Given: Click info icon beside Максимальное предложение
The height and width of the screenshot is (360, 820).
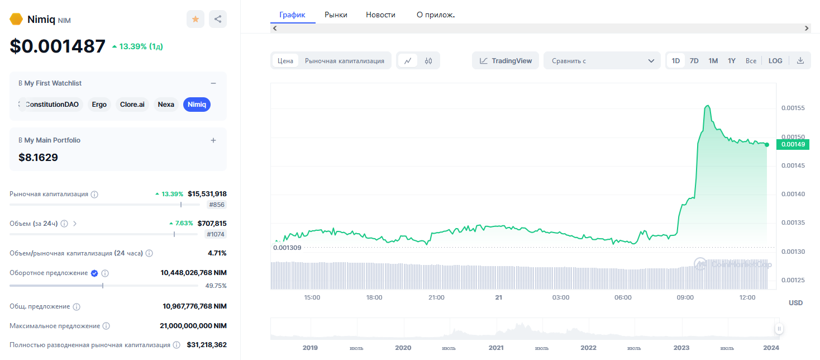Looking at the screenshot, I should pyautogui.click(x=106, y=326).
